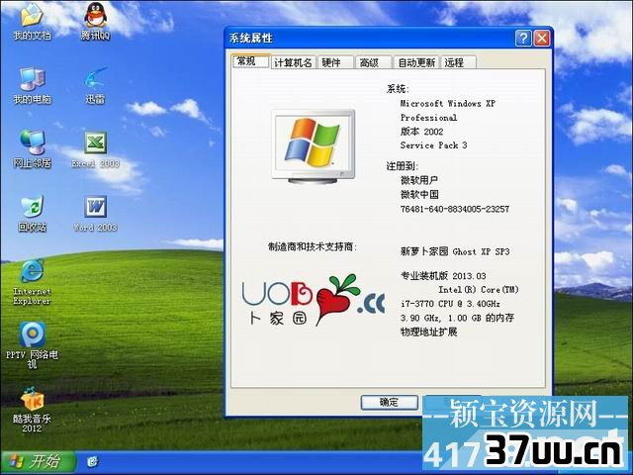Click the 版本 2002 text

tap(422, 132)
